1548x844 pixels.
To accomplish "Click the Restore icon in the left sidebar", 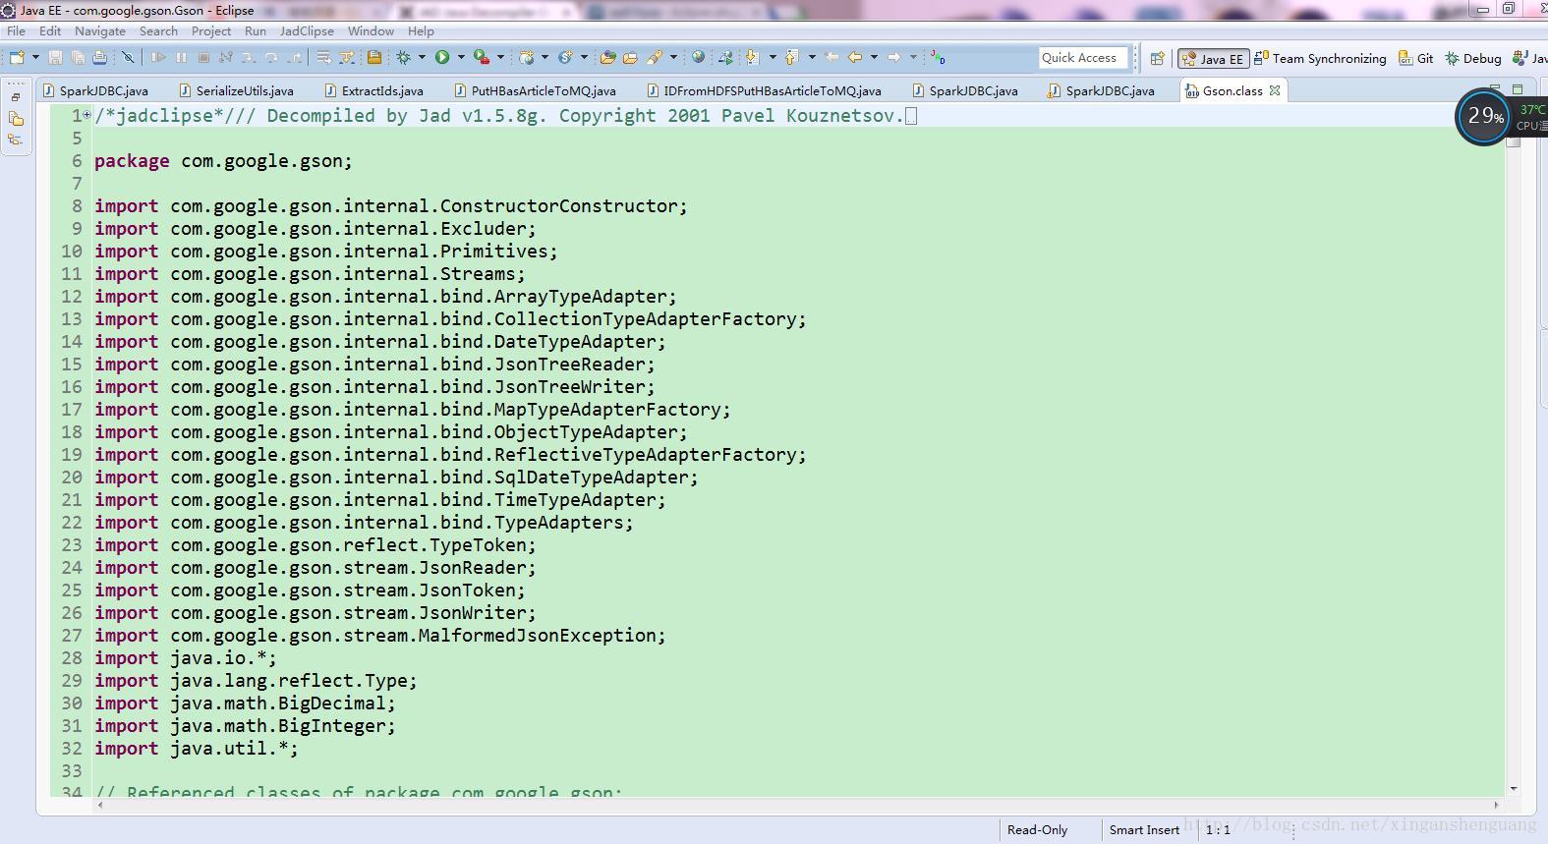I will pyautogui.click(x=16, y=97).
